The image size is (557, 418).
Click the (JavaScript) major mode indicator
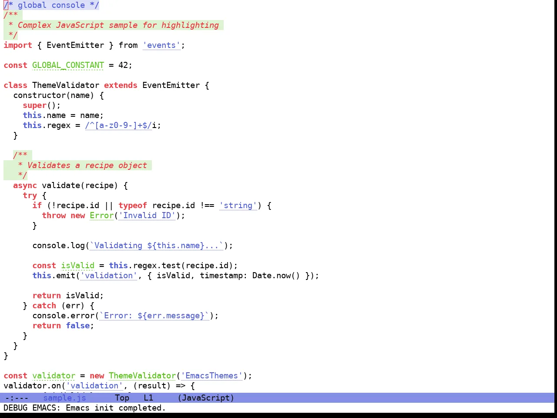point(206,398)
